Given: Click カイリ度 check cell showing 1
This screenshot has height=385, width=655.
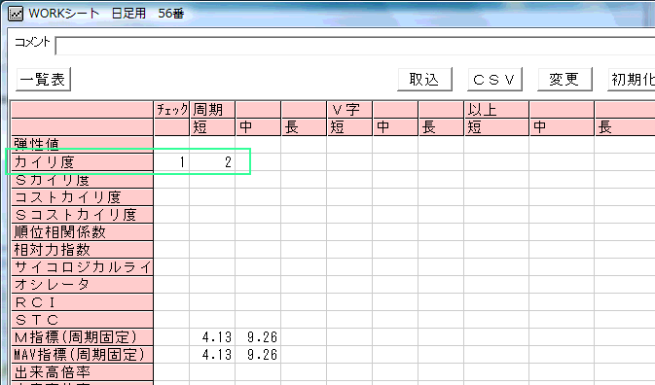Looking at the screenshot, I should click(x=171, y=161).
